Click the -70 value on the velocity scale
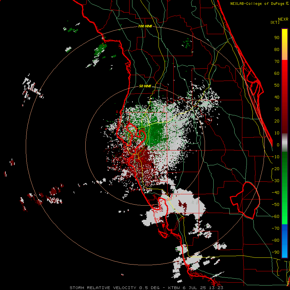290x290 pixels. (x=275, y=228)
